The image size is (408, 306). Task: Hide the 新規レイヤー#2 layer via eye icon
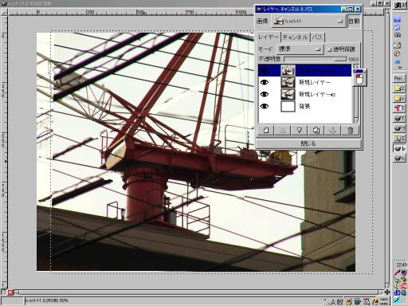point(265,94)
